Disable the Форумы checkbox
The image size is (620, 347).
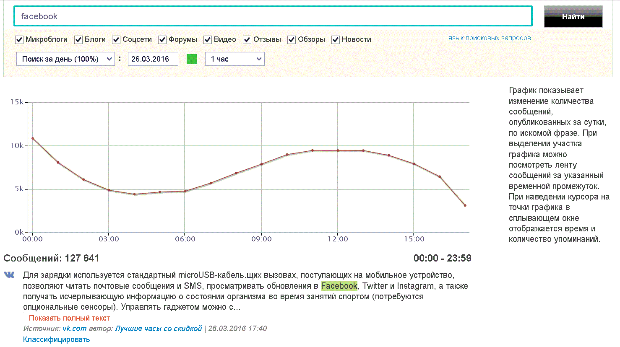(x=162, y=40)
